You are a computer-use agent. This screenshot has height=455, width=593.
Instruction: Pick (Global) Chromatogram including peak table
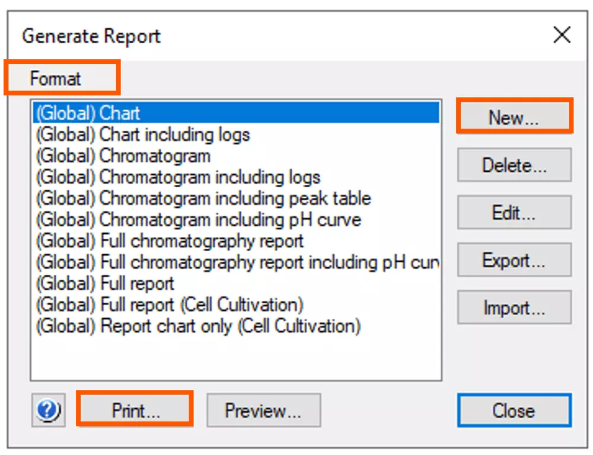pos(203,198)
